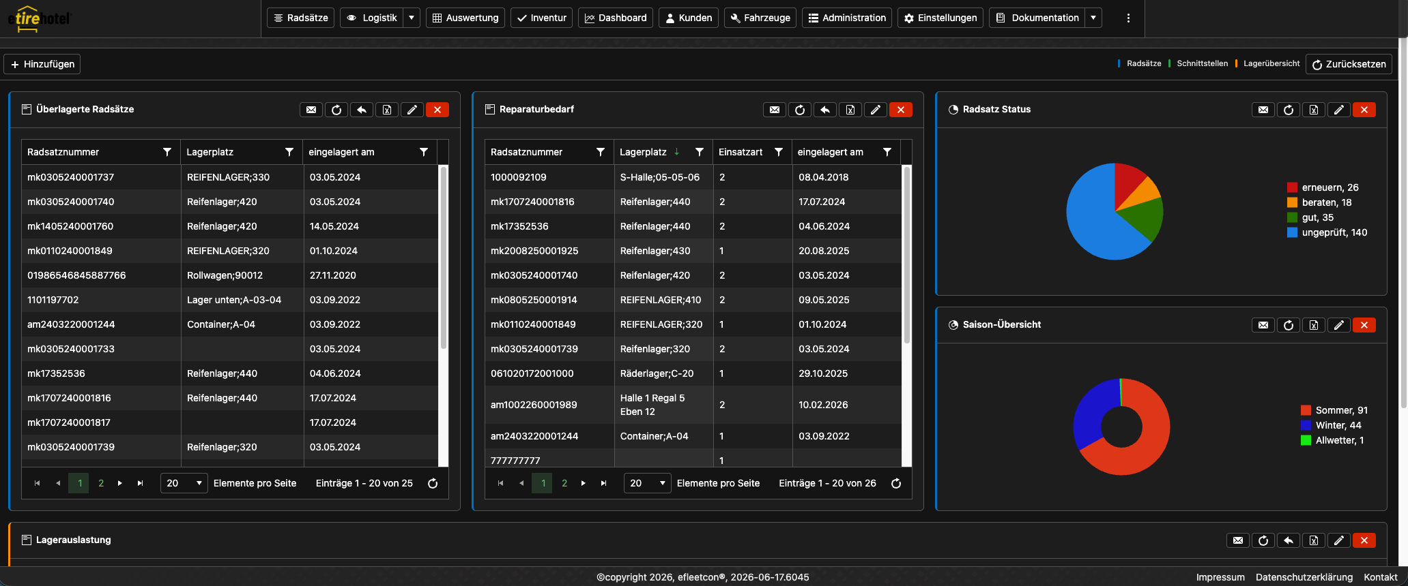Toggle erneuern series in Radsatz Status legend
Screen dimensions: 1408x586
tap(1323, 187)
